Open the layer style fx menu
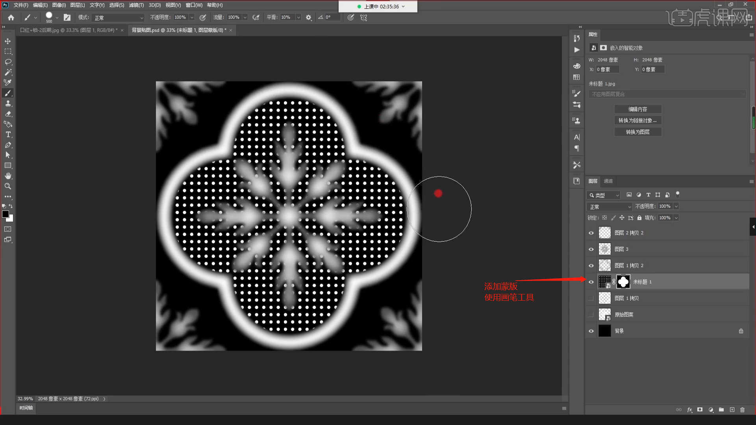This screenshot has height=425, width=756. pos(689,410)
